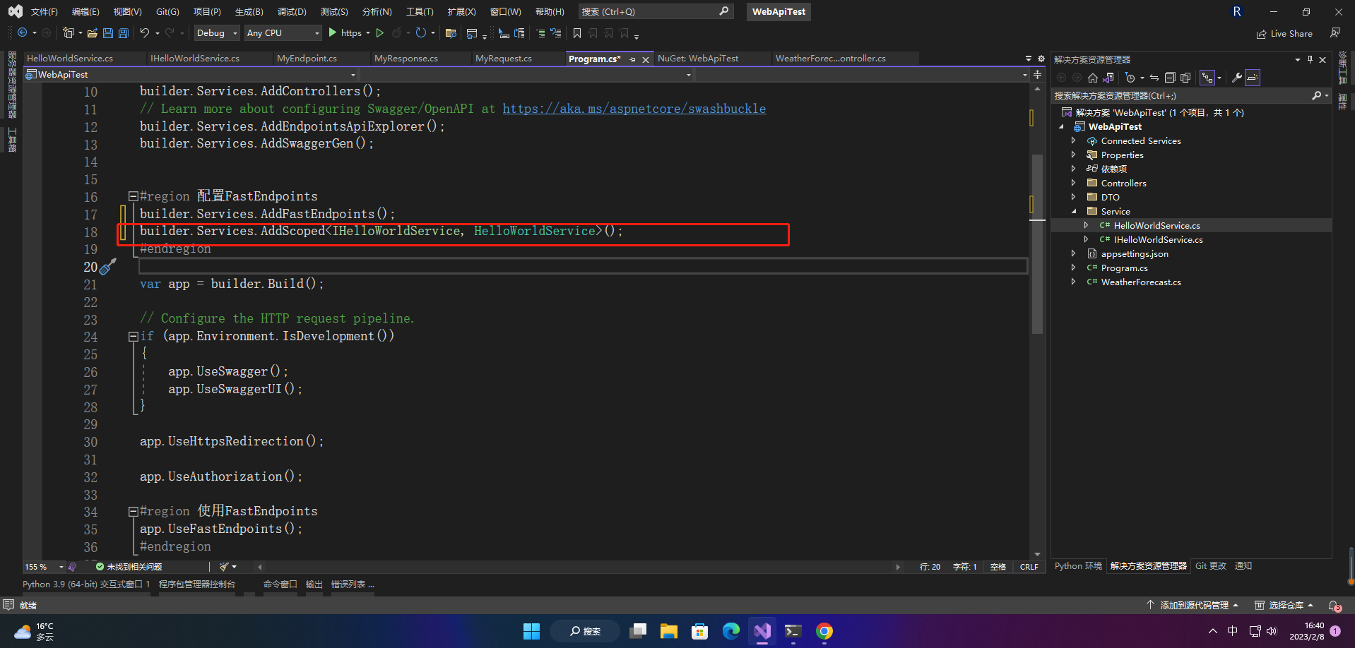
Task: Save the current file with the single-disk icon
Action: [x=108, y=33]
